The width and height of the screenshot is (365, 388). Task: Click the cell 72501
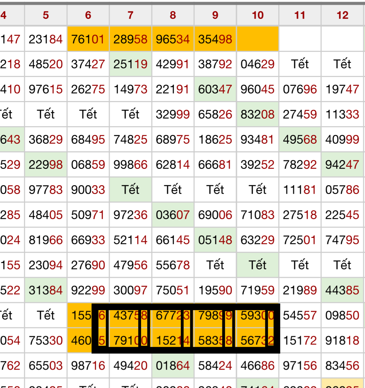point(300,240)
